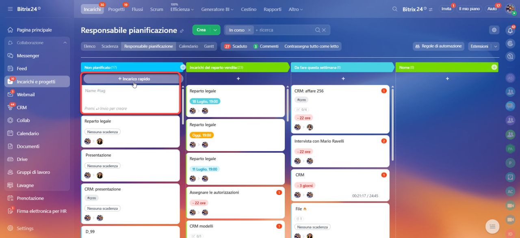This screenshot has width=520, height=238.
Task: Open the Cestino tab
Action: click(249, 9)
